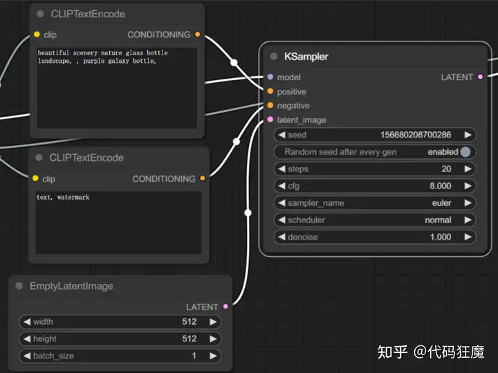Increase steps with the right arrow

468,169
